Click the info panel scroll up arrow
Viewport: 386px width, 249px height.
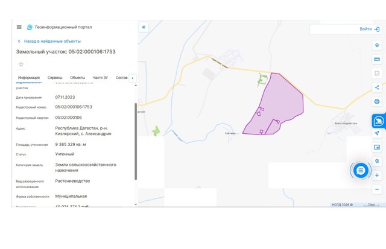tap(136, 86)
